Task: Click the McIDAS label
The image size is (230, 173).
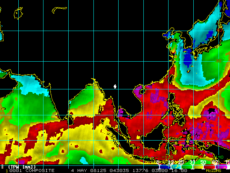Action: click(x=213, y=170)
